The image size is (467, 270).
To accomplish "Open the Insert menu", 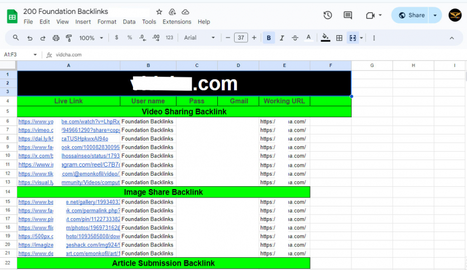I will point(83,22).
